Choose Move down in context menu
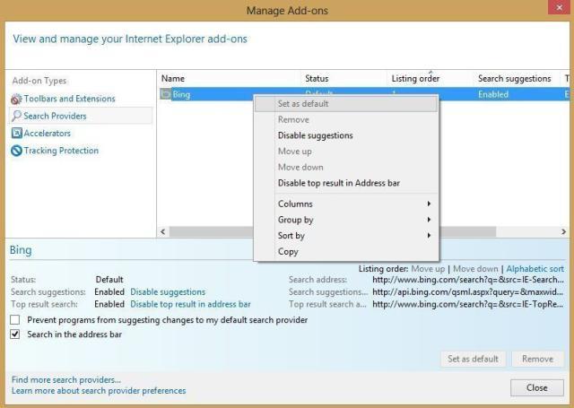 [346, 167]
